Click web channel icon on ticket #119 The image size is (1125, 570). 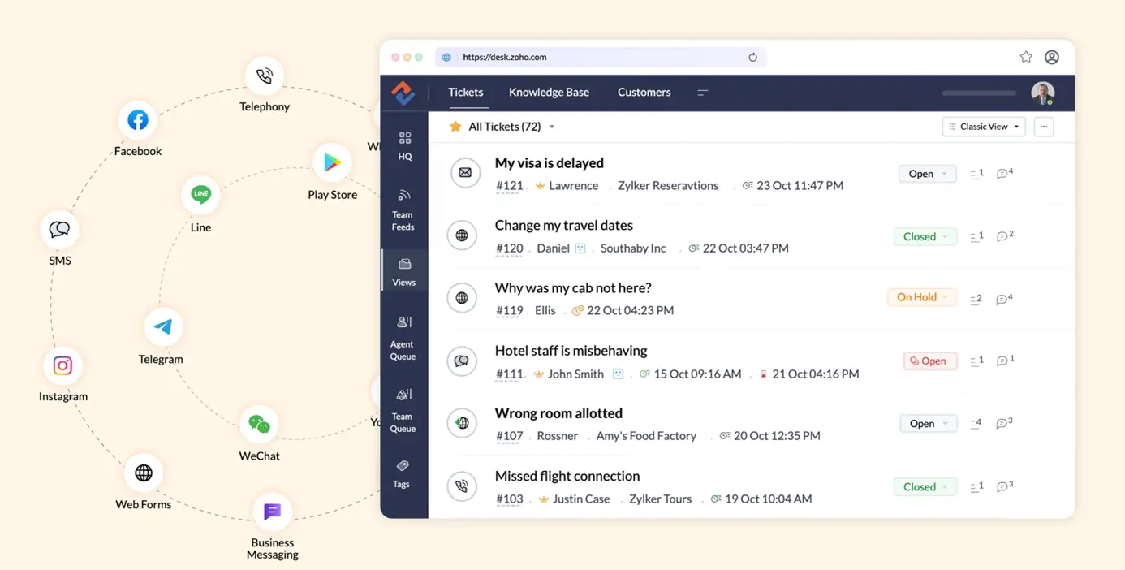(x=462, y=298)
